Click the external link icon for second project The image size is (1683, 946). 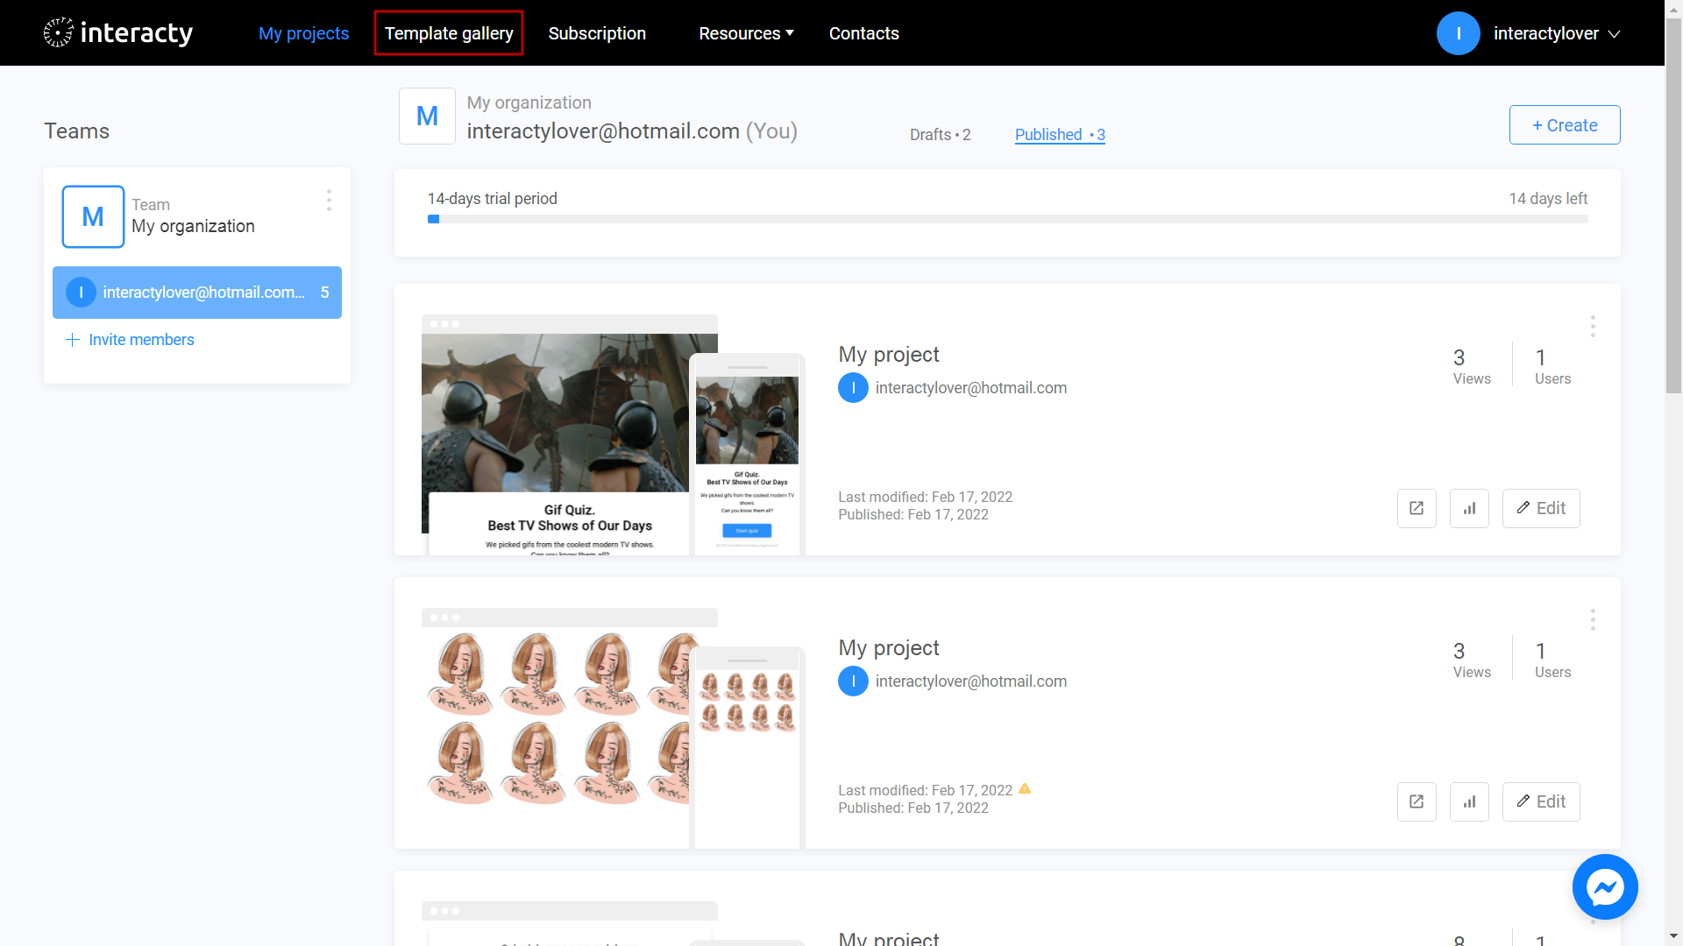[x=1416, y=801]
